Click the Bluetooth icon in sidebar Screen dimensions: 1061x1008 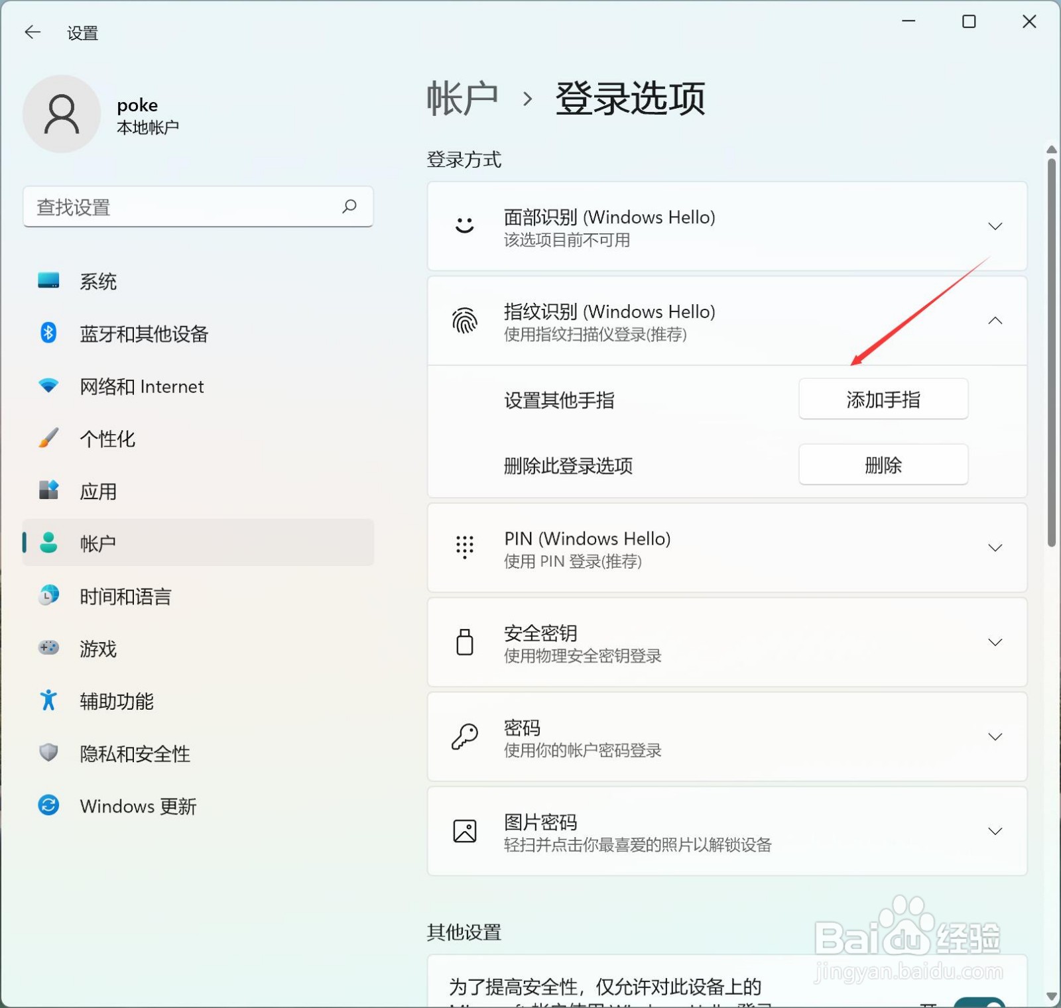(48, 333)
